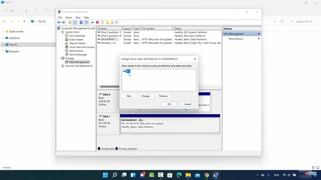Collapse the System Tools tree node
Image resolution: width=321 pixels, height=180 pixels.
coord(59,32)
